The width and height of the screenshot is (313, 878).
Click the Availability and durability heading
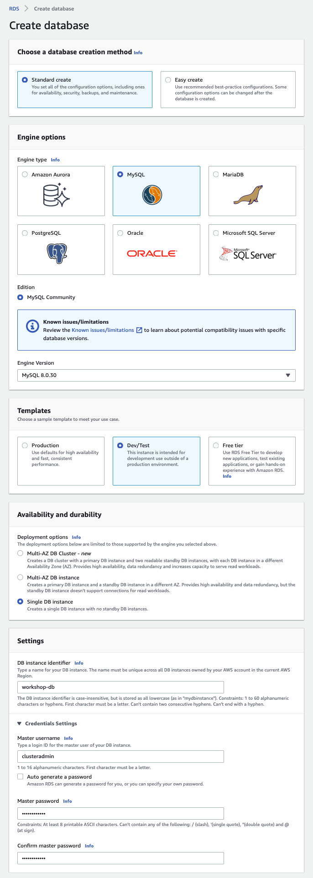[x=59, y=515]
